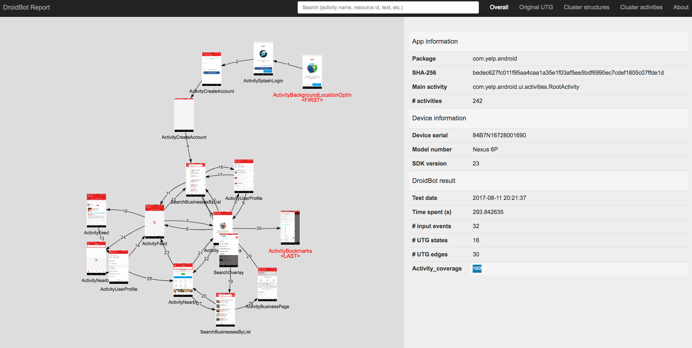Switch to the Cluster activities tab
Screen dimensions: 692x348
pos(641,7)
